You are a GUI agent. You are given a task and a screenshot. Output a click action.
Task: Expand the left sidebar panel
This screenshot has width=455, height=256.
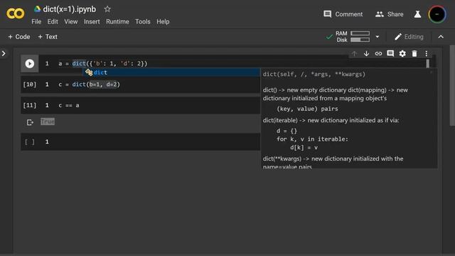click(4, 53)
